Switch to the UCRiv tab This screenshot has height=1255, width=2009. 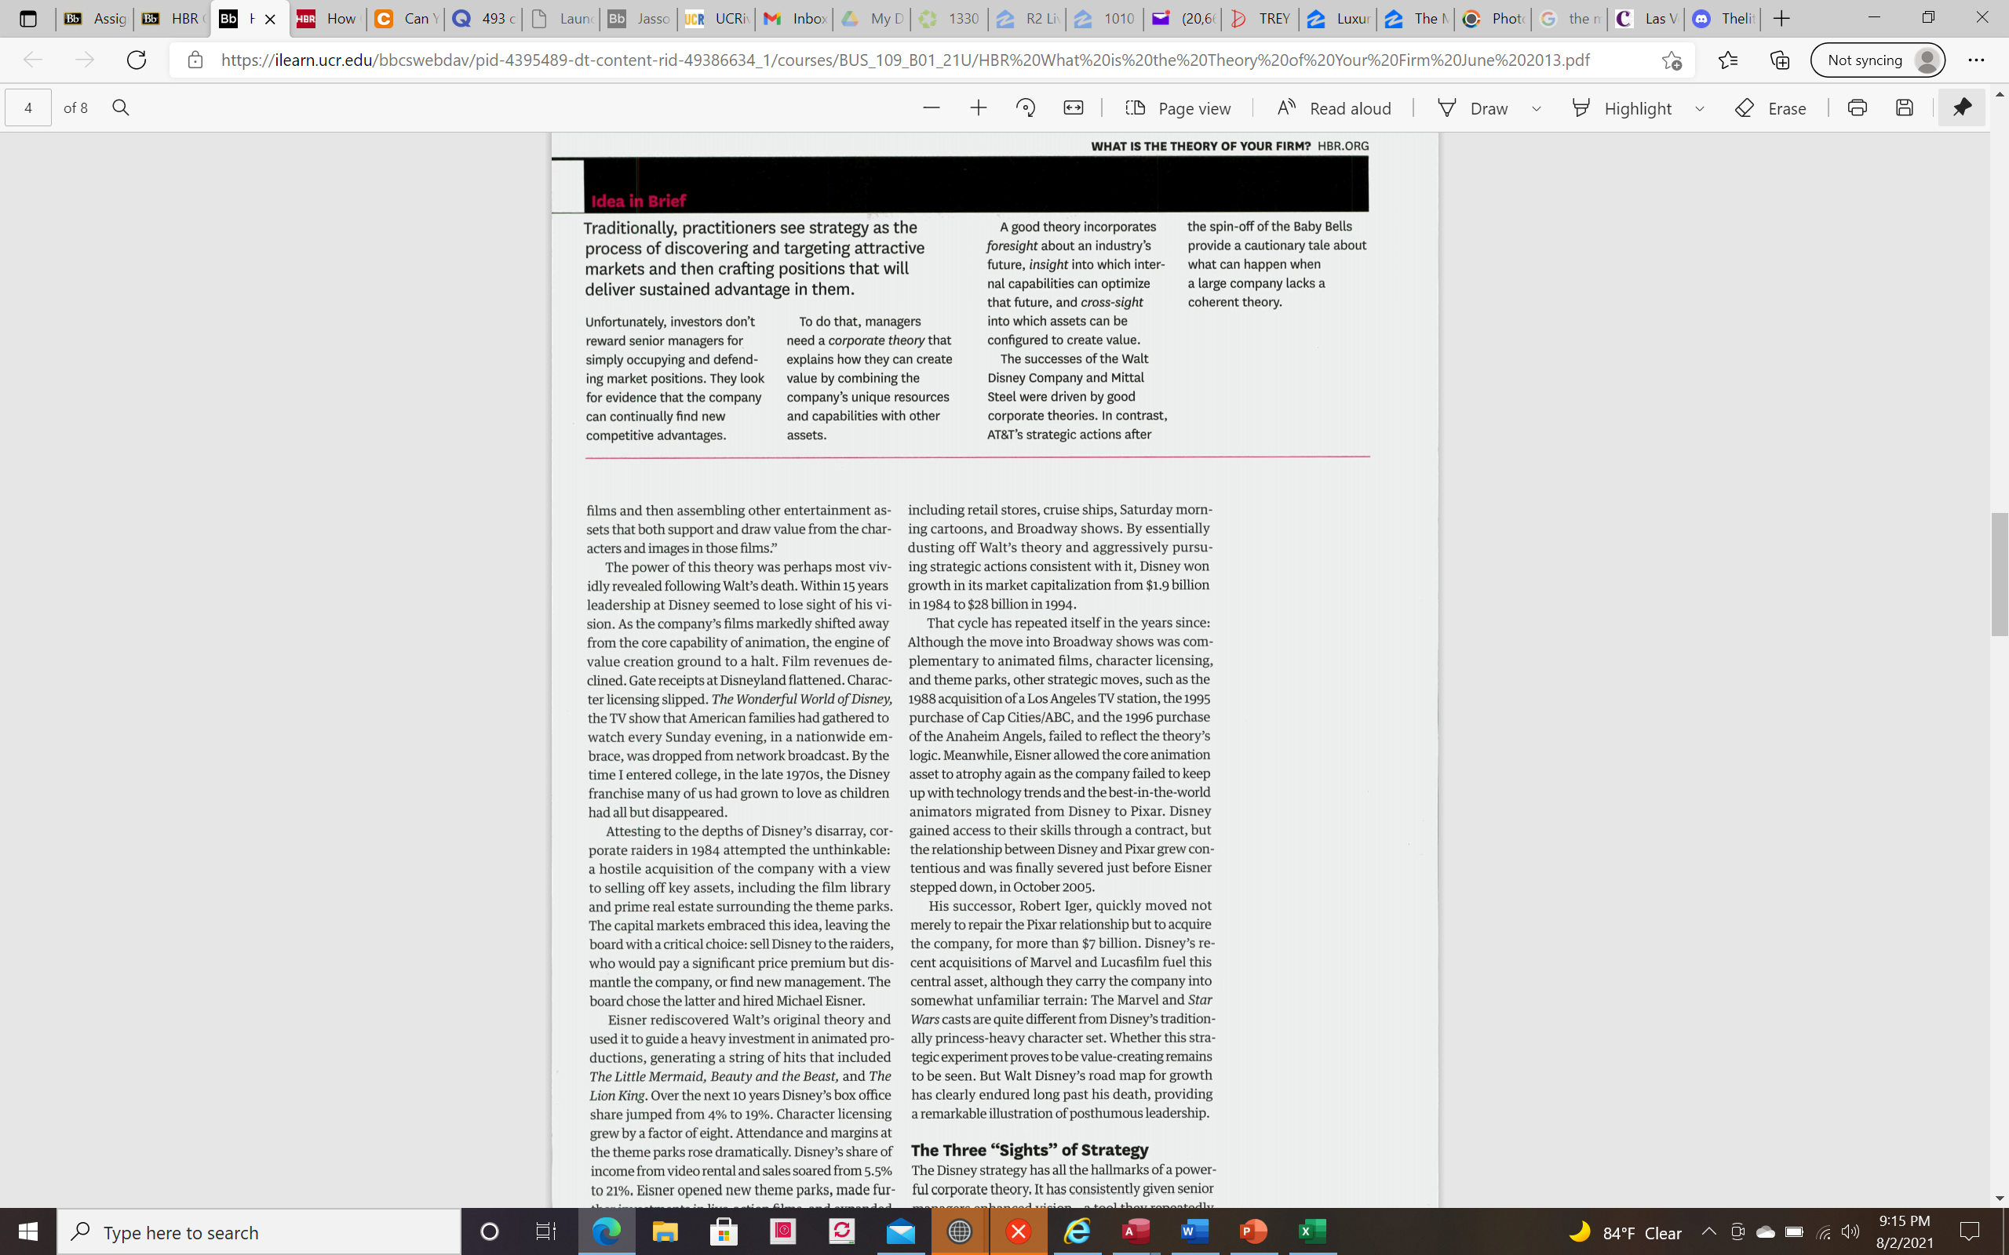click(717, 18)
